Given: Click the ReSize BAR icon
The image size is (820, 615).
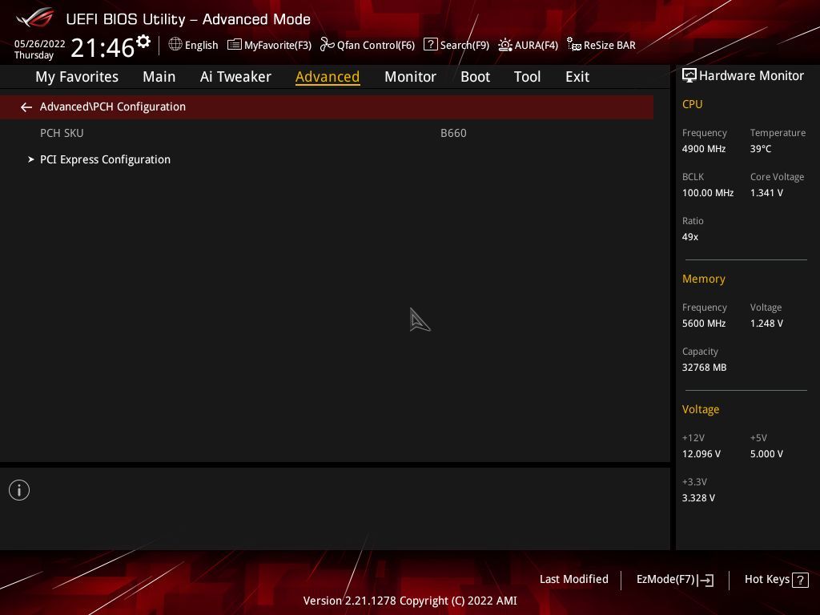Looking at the screenshot, I should pos(573,45).
